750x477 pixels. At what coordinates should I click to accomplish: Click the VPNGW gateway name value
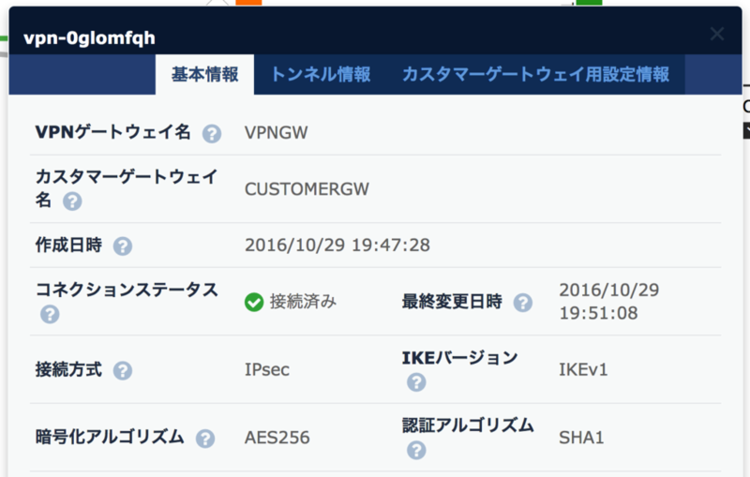(276, 132)
